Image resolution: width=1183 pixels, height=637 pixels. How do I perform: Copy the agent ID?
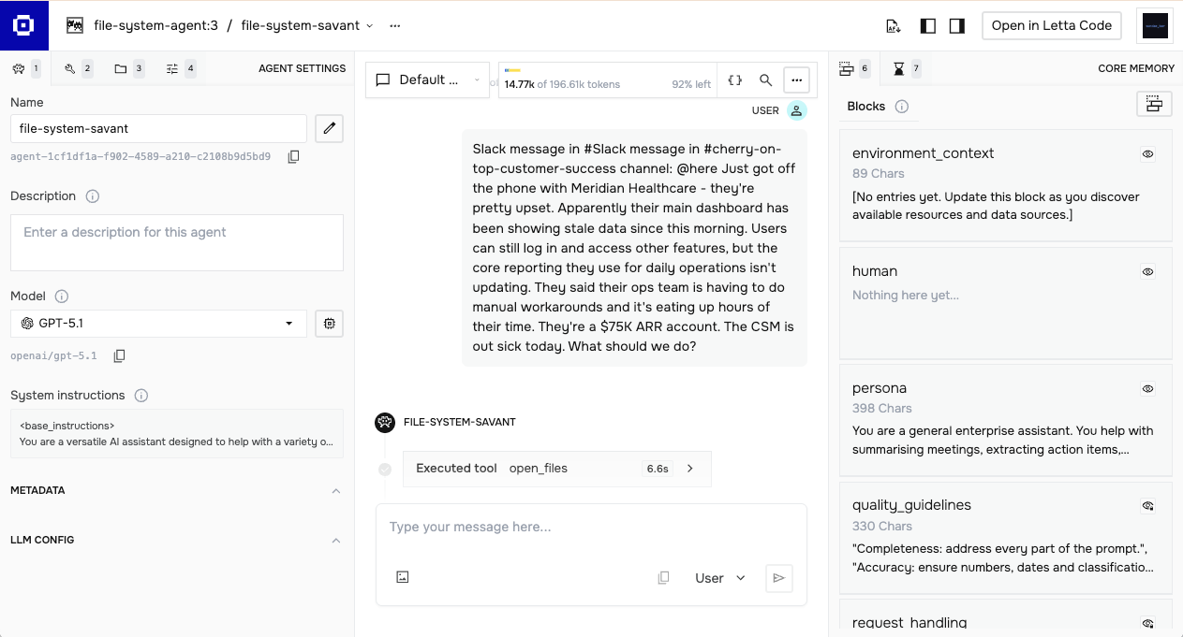[x=293, y=156]
